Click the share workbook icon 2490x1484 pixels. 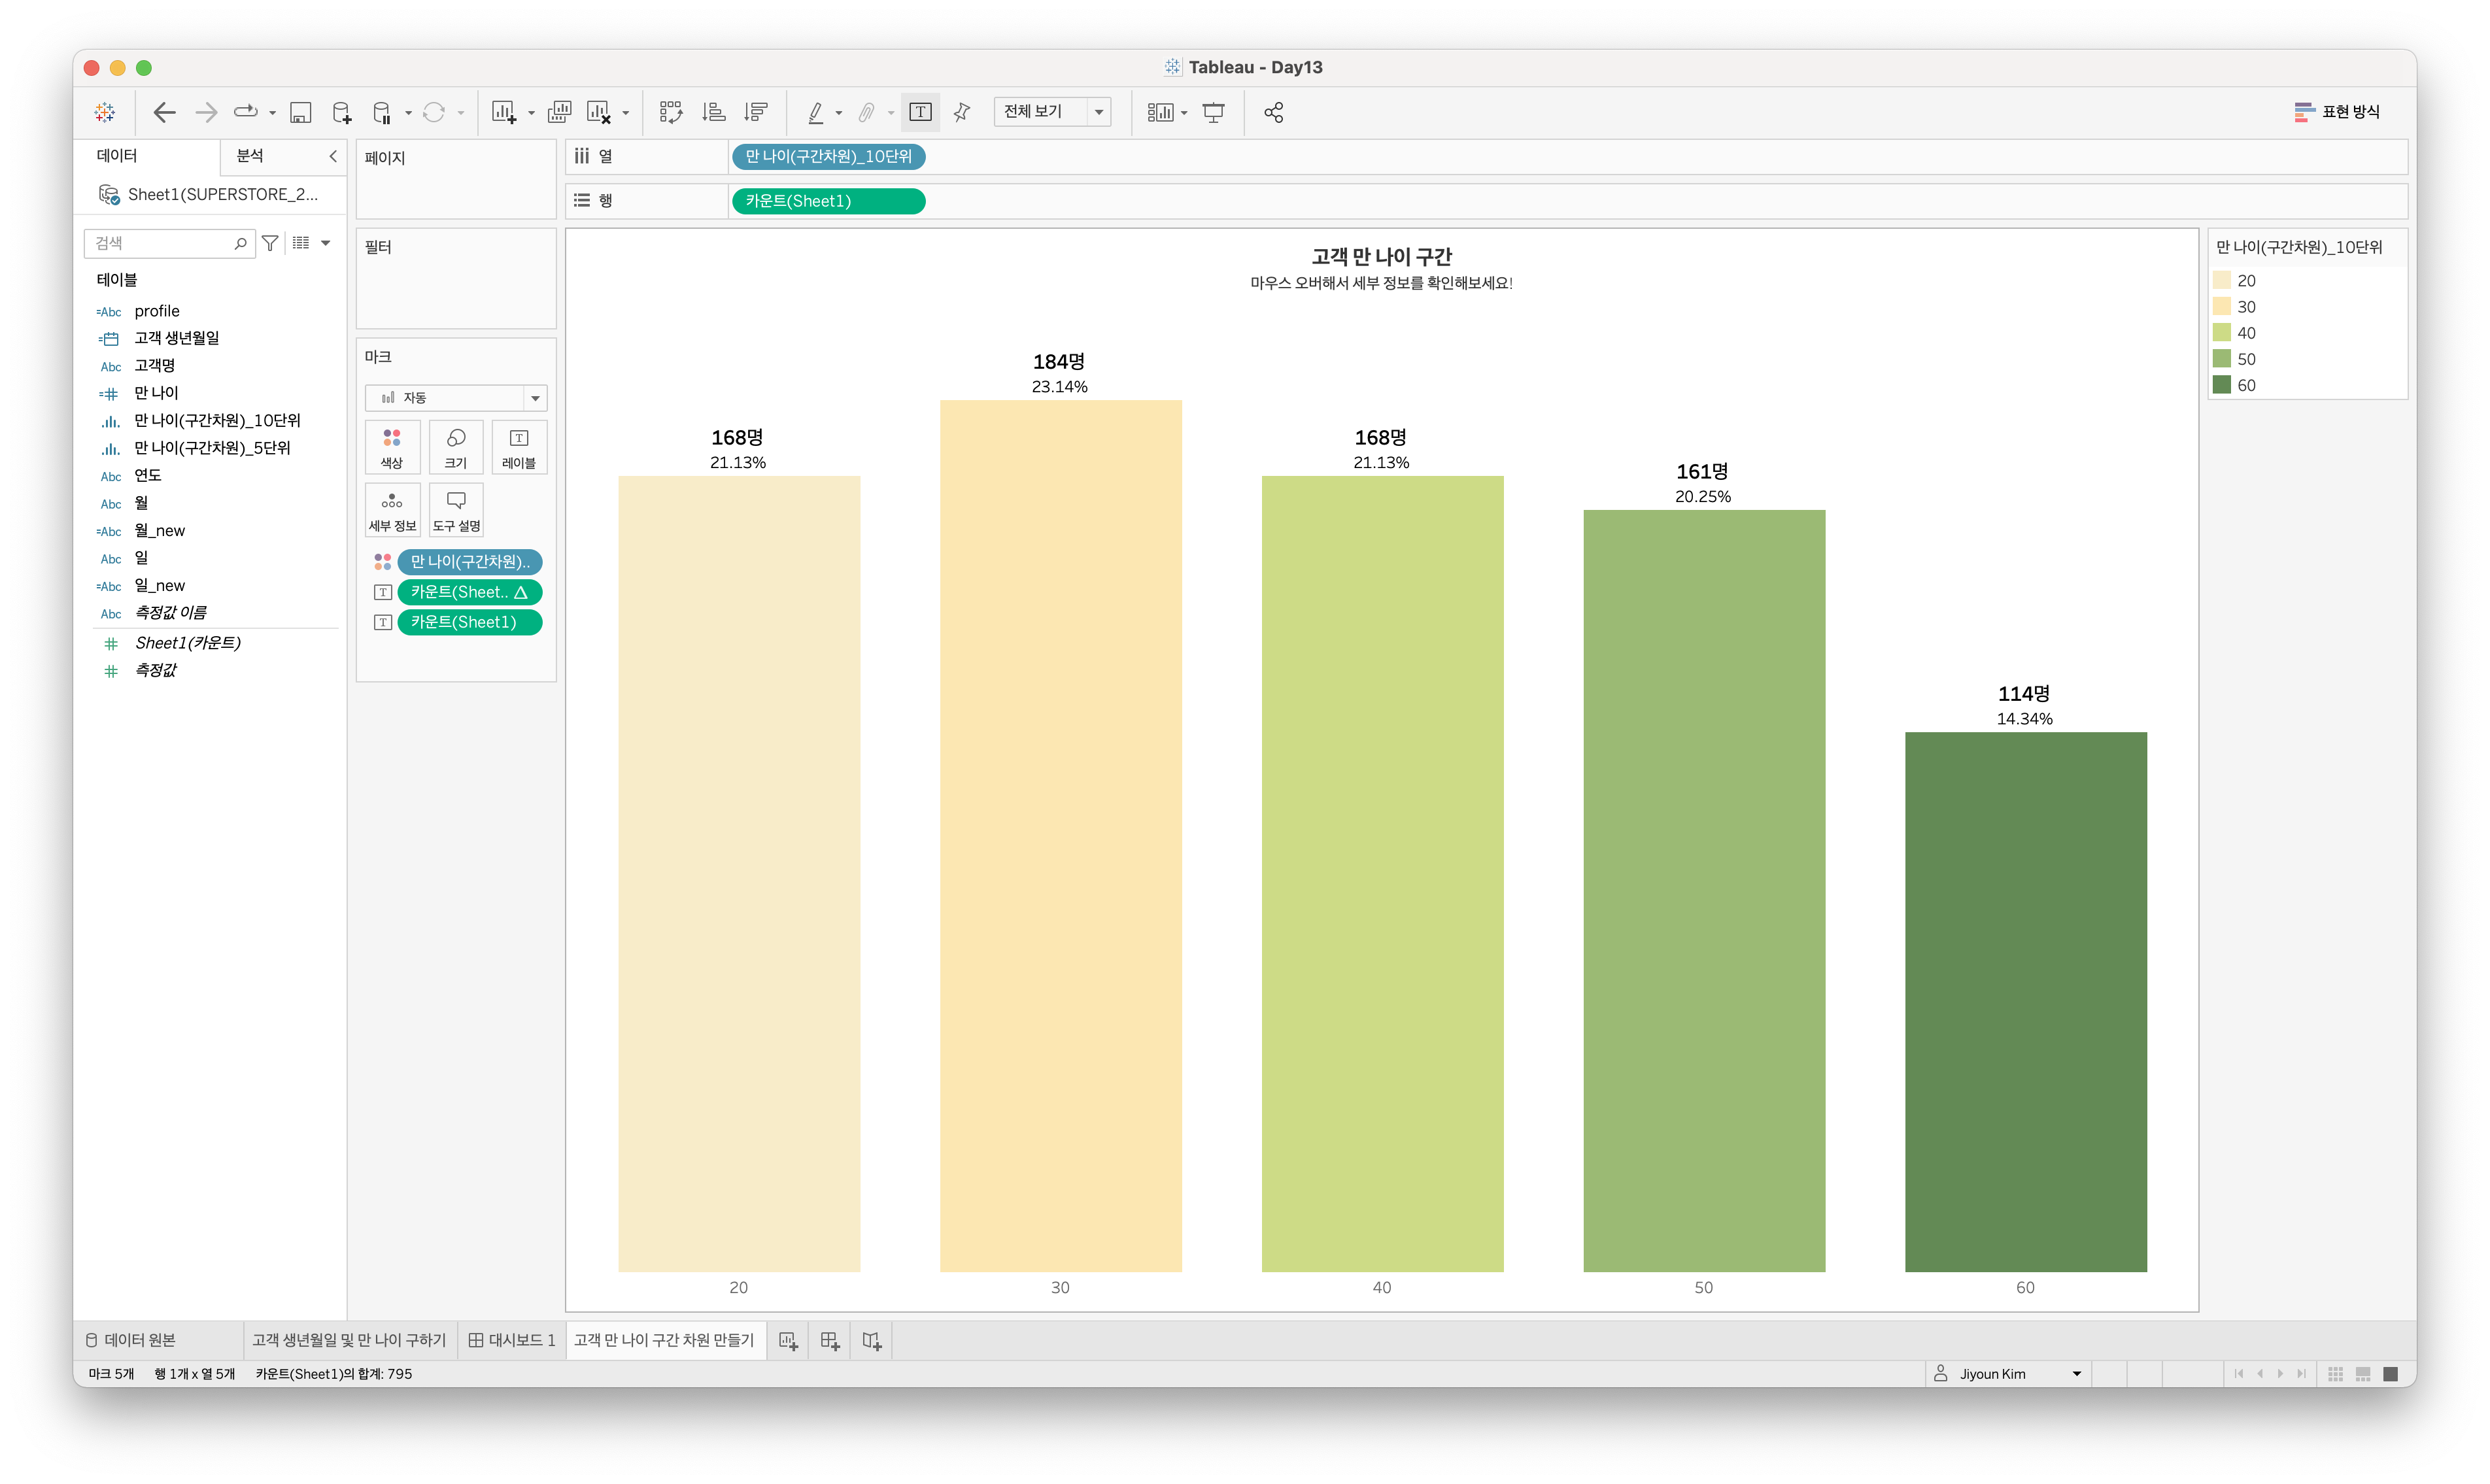pyautogui.click(x=1273, y=112)
